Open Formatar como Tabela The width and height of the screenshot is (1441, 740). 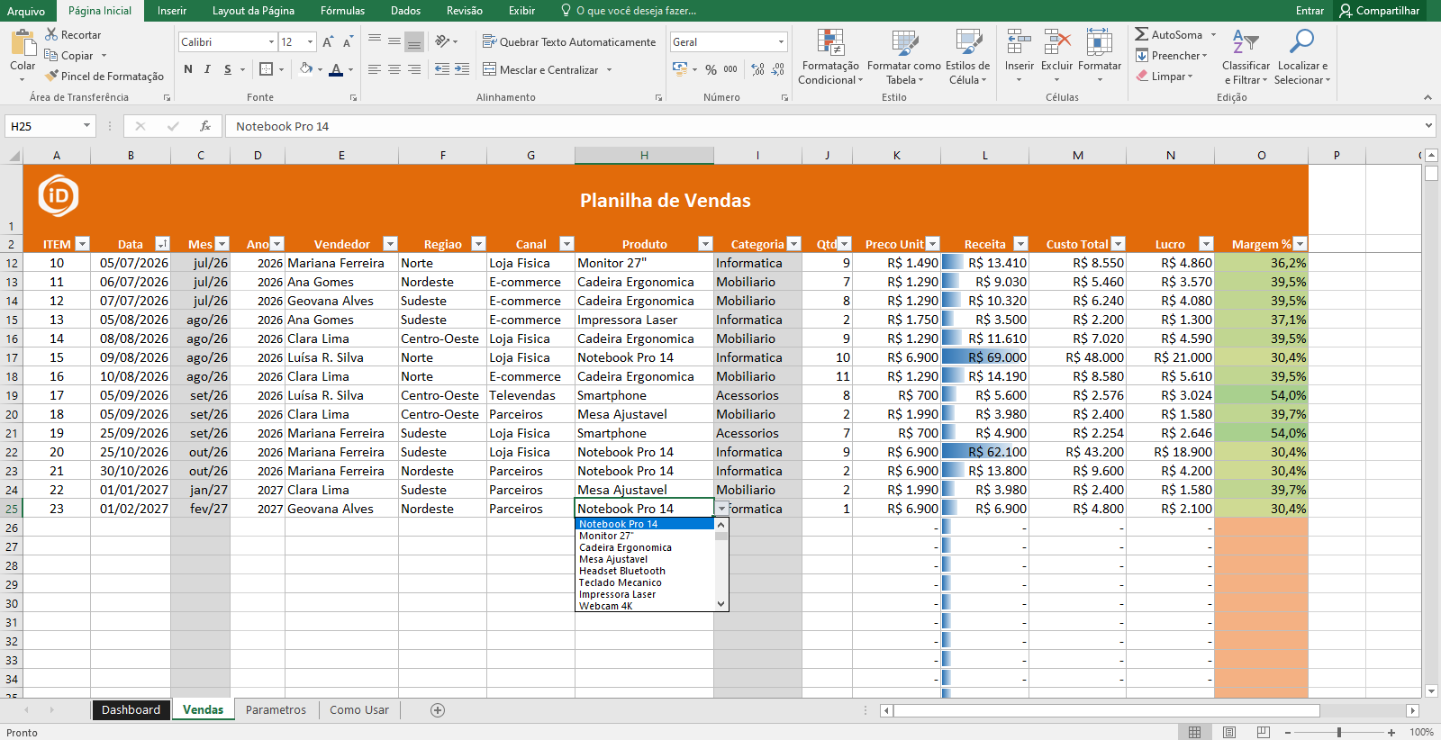pos(904,57)
